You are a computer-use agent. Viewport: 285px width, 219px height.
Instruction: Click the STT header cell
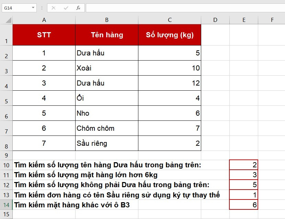tap(44, 35)
